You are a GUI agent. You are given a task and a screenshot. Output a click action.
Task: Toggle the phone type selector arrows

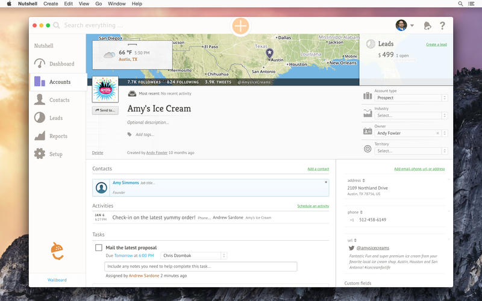[x=361, y=213]
